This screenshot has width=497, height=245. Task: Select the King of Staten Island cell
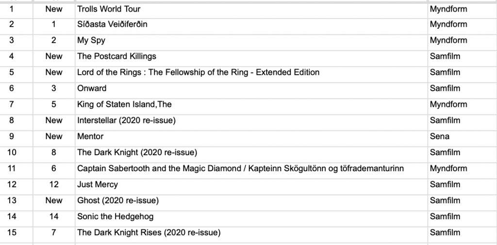click(124, 104)
